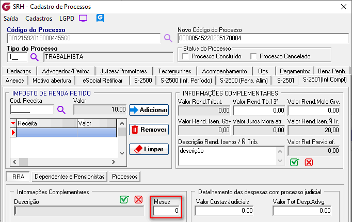Confirm RRA description with green check
The width and height of the screenshot is (352, 222).
(124, 200)
